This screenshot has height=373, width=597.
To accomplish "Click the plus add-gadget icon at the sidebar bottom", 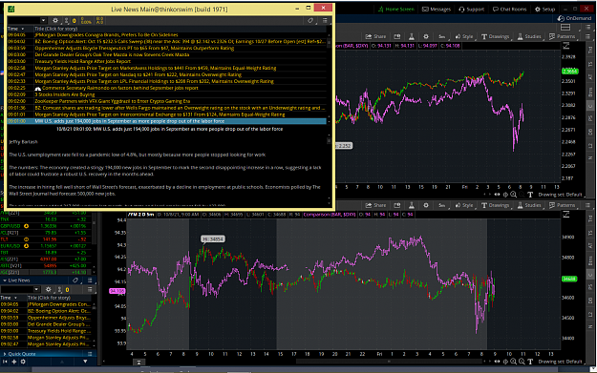I will click(x=14, y=362).
